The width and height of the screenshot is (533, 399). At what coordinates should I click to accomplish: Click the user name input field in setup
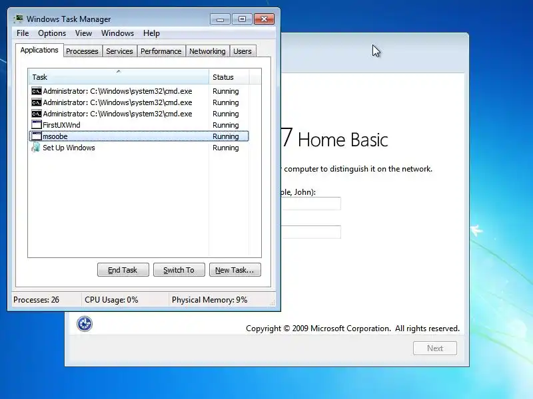pyautogui.click(x=310, y=203)
